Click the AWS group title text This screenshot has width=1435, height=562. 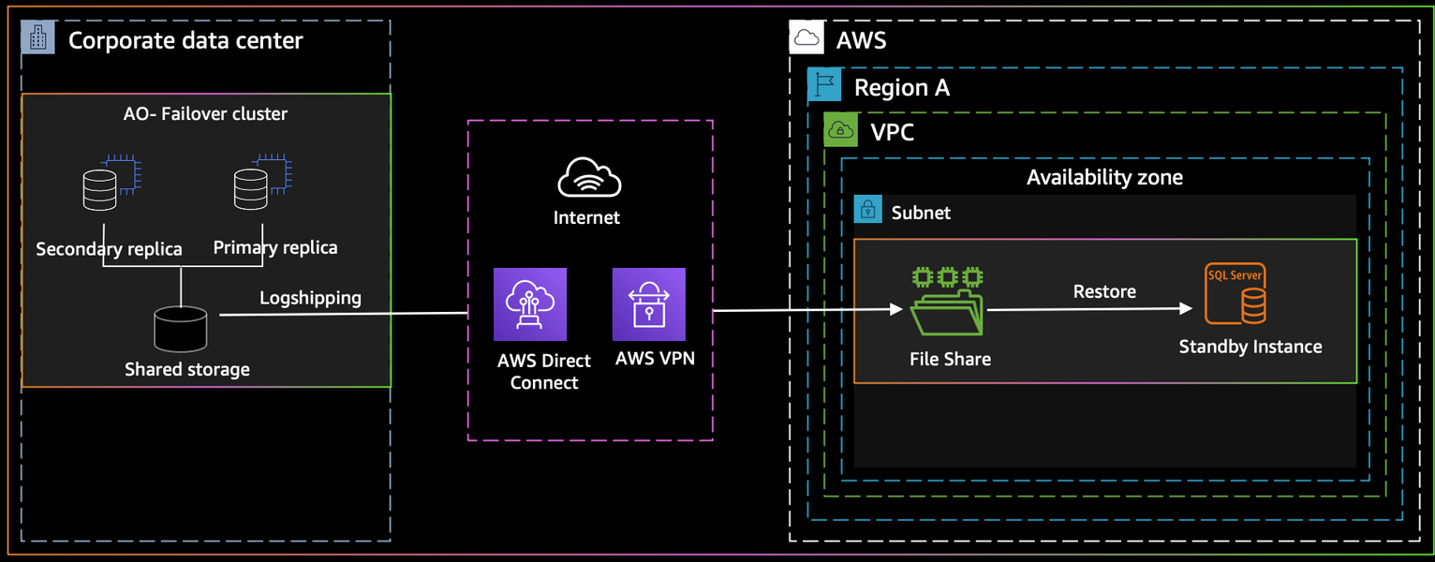pyautogui.click(x=861, y=40)
